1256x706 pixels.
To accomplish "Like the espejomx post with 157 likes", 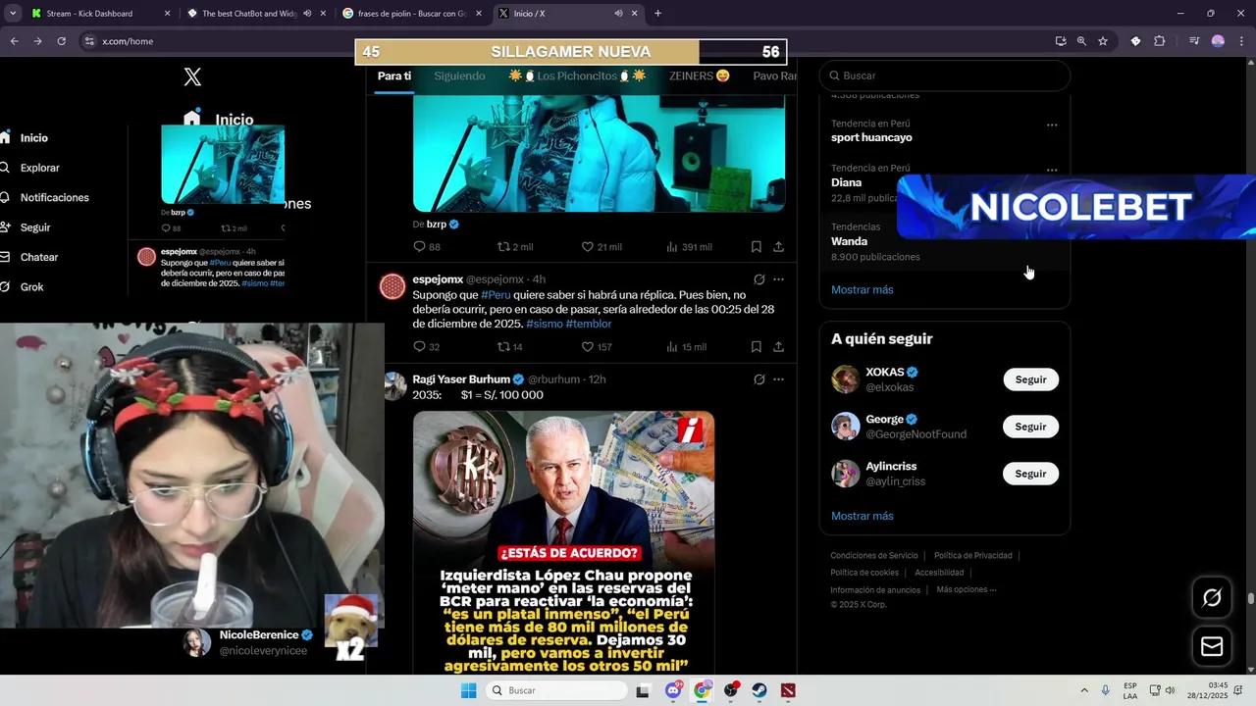I will (x=597, y=347).
